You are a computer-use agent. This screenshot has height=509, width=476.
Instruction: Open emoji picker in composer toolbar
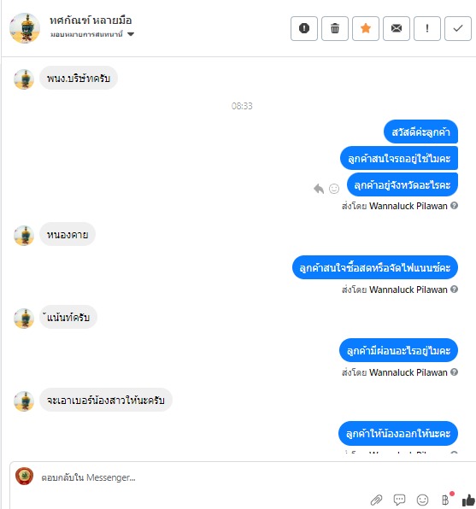coord(422,500)
